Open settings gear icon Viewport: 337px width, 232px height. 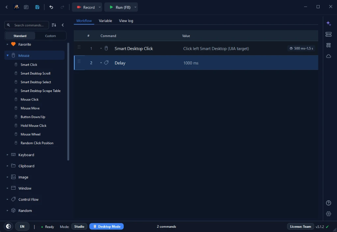pyautogui.click(x=329, y=214)
